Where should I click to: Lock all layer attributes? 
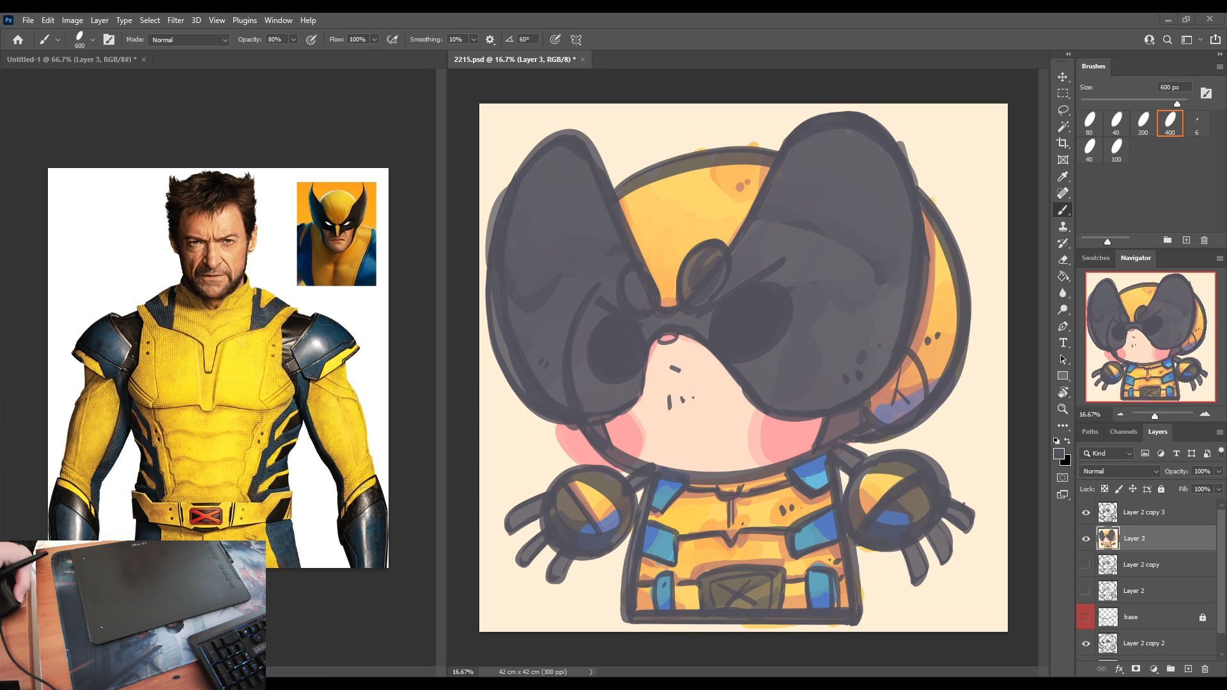tap(1161, 489)
